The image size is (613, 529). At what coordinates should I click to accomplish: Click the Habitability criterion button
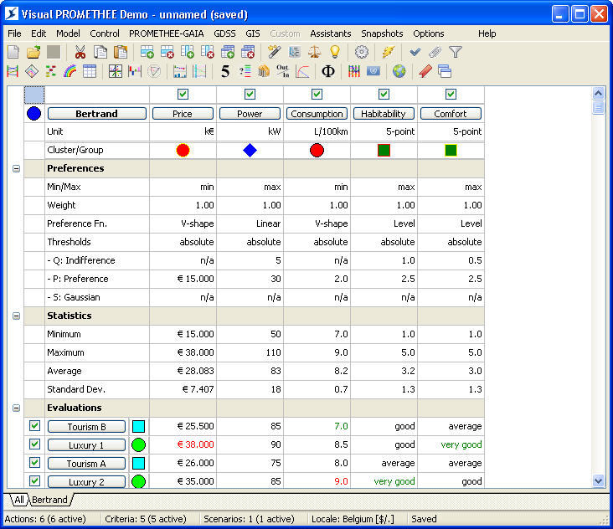(x=384, y=114)
